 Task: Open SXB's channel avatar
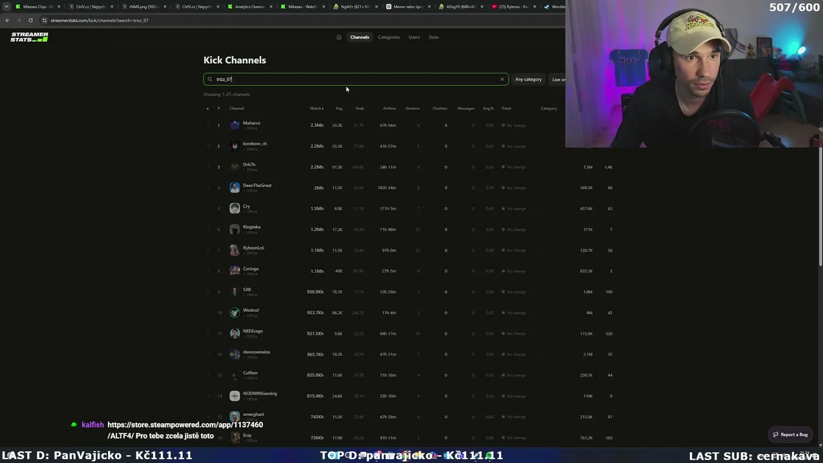pyautogui.click(x=235, y=292)
